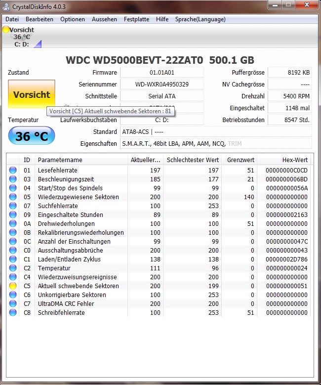Open the Festplatte menu
This screenshot has height=385, width=321.
(x=136, y=19)
